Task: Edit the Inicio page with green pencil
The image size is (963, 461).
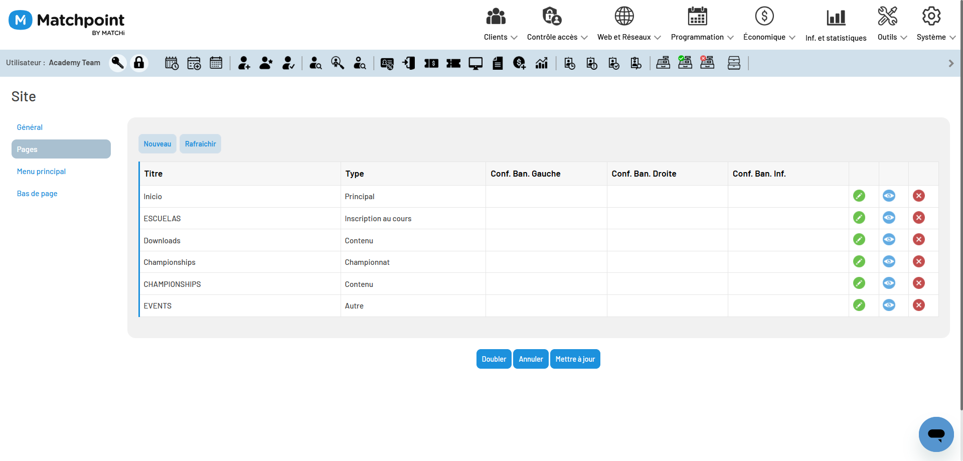Action: [859, 196]
